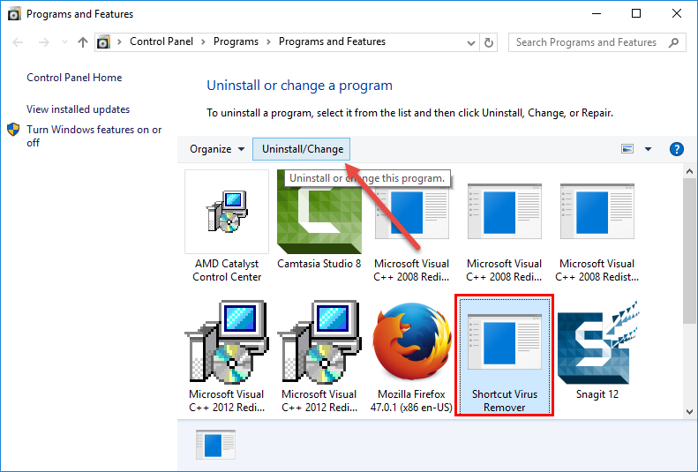Click Programs and Features breadcrumb

click(332, 41)
